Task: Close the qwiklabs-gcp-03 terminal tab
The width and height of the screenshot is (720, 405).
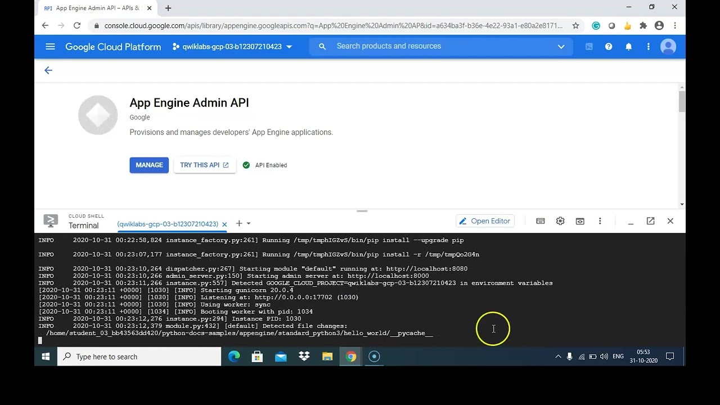Action: tap(224, 224)
